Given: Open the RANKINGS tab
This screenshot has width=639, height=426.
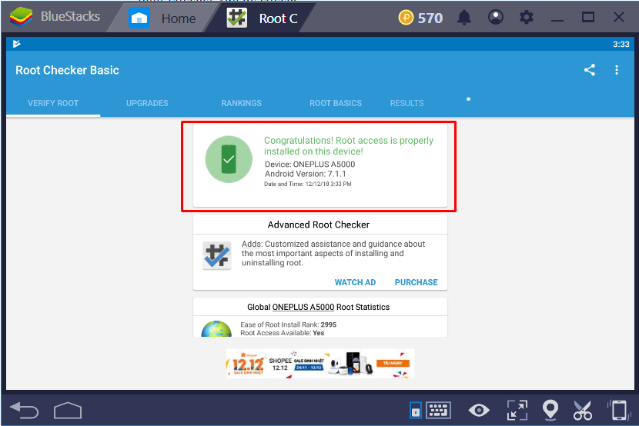Looking at the screenshot, I should click(241, 103).
